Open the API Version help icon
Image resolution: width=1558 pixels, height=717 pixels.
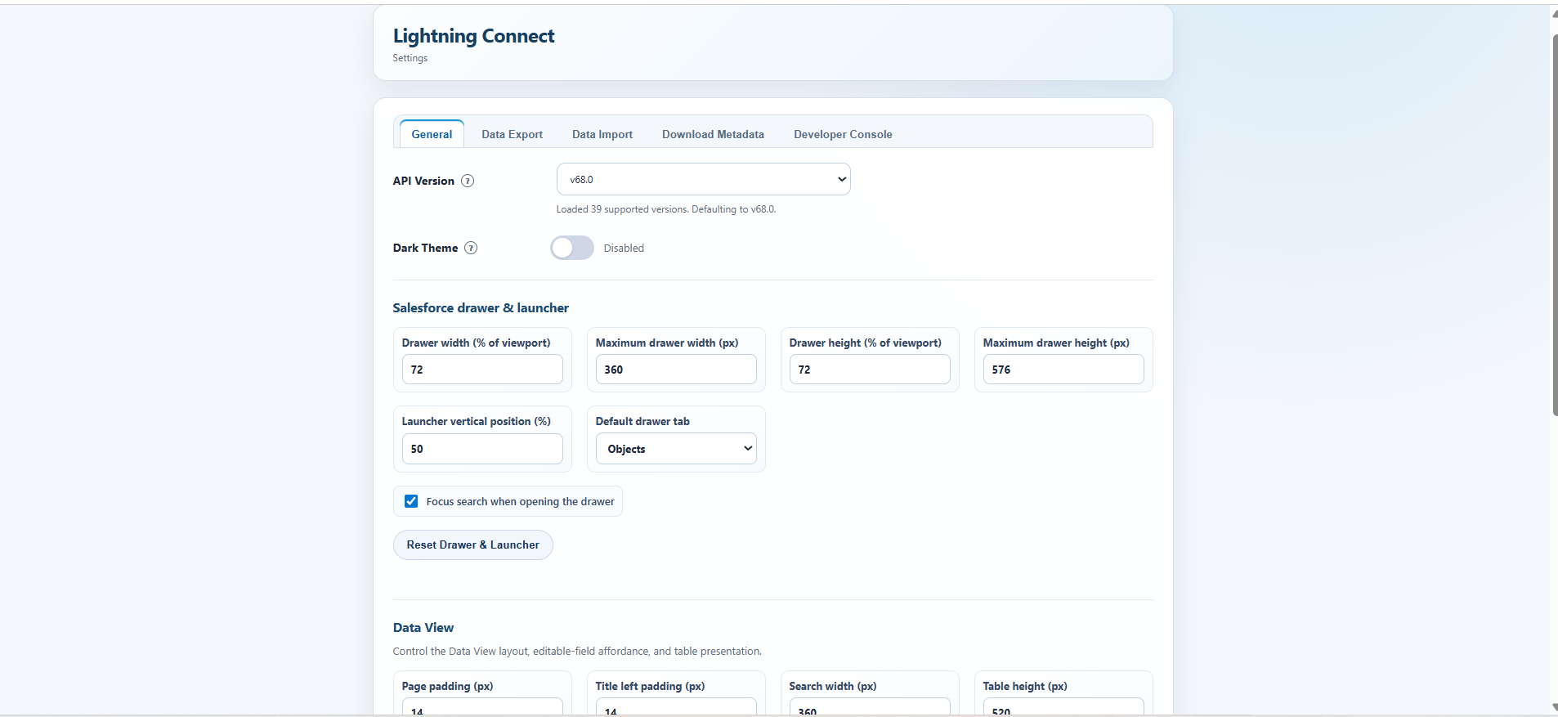468,181
